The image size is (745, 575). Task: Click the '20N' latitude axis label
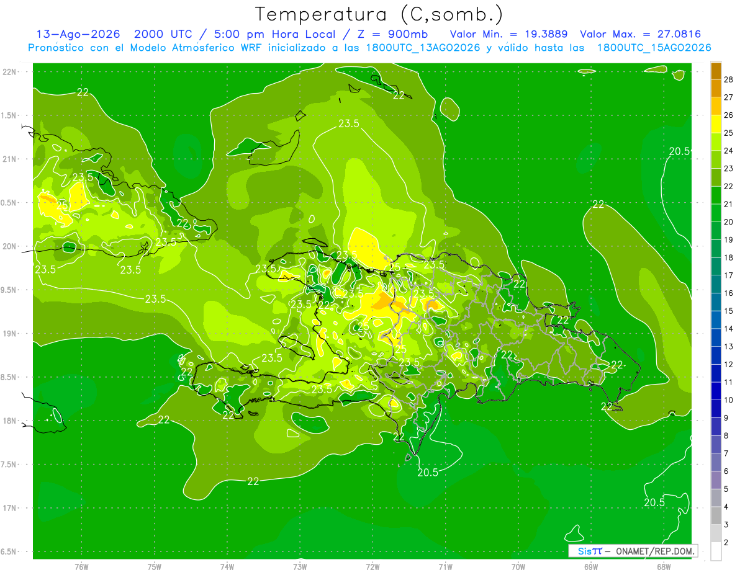tap(9, 246)
